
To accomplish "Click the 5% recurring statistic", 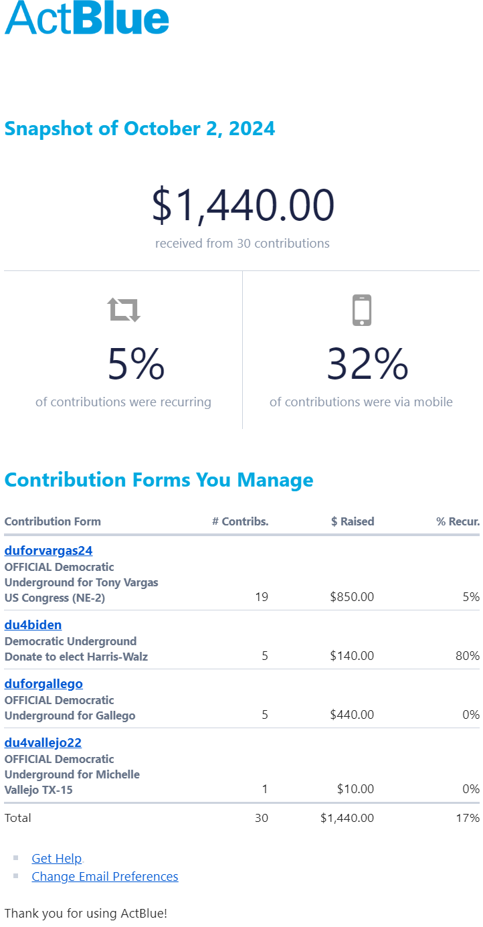I will [x=136, y=364].
